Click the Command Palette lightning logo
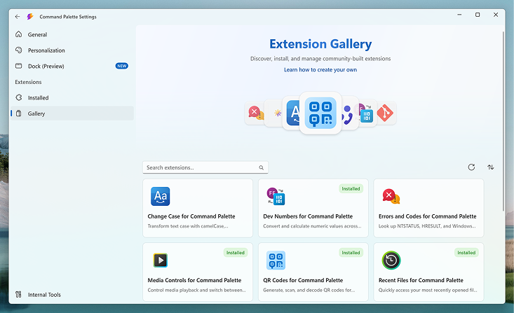Screen dimensions: 514x313 pyautogui.click(x=30, y=16)
